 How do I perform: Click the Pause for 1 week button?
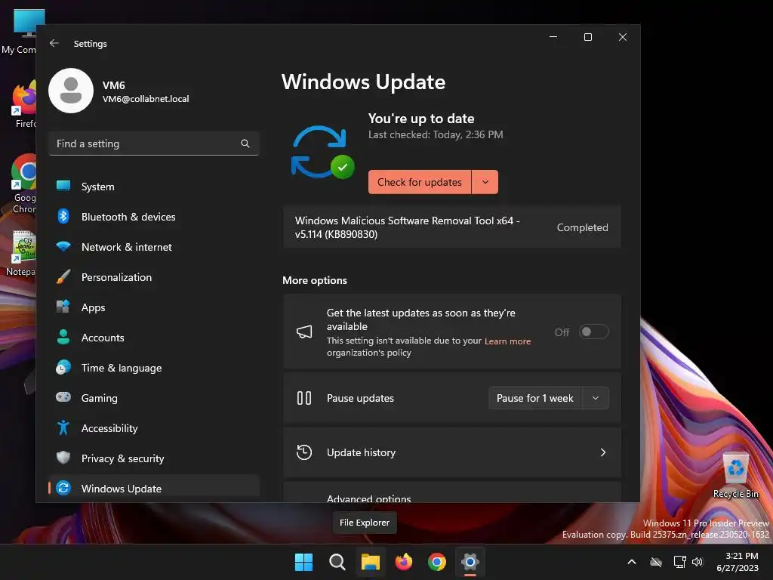[x=535, y=398]
